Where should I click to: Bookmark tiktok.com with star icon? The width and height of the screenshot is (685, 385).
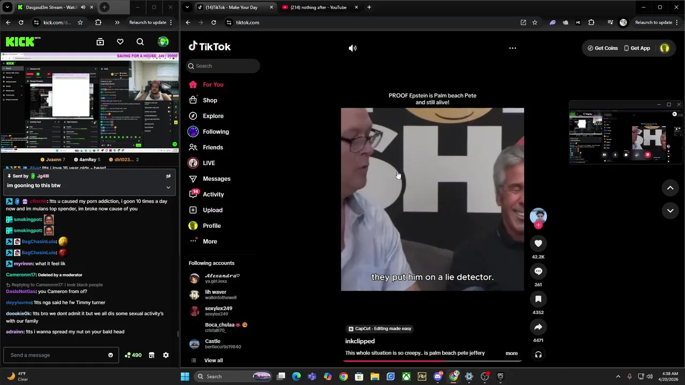point(535,22)
